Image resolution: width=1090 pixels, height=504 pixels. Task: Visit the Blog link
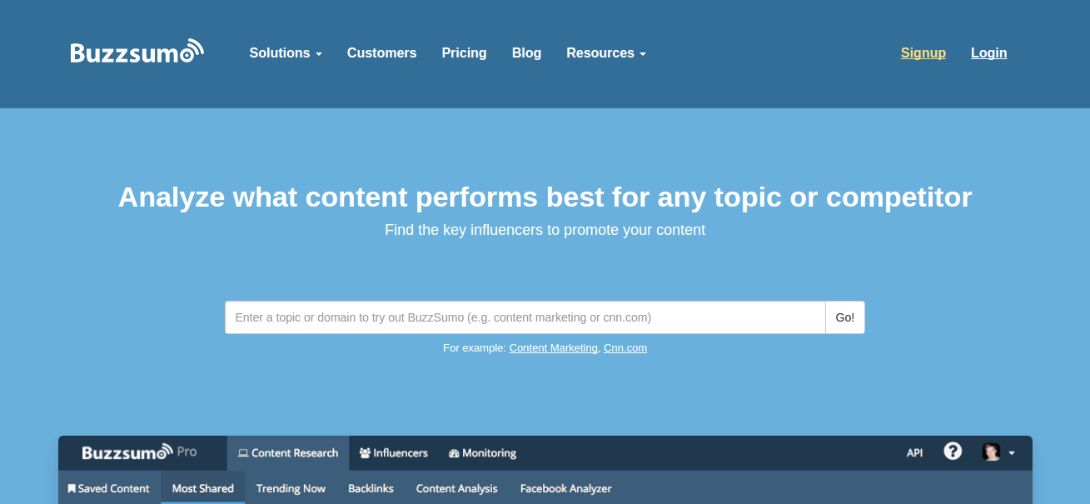click(526, 52)
